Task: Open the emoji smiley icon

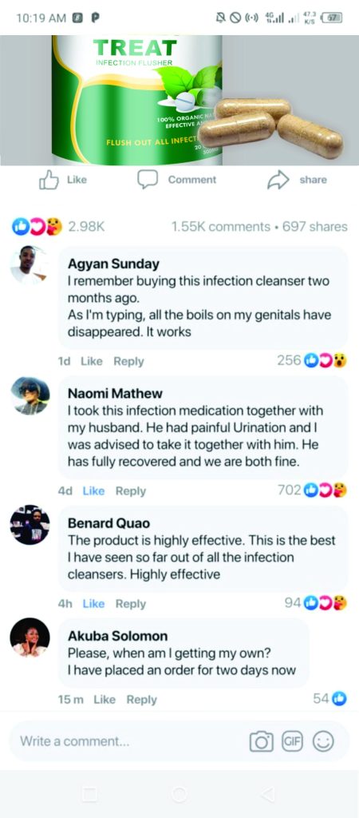Action: point(323,741)
